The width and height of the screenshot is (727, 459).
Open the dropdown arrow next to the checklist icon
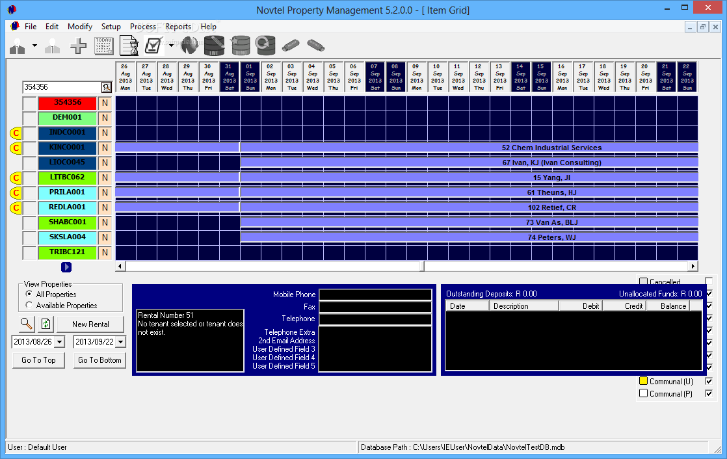171,46
